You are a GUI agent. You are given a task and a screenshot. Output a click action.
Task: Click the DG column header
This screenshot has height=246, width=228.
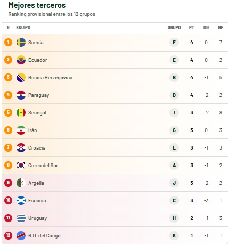coord(206,28)
